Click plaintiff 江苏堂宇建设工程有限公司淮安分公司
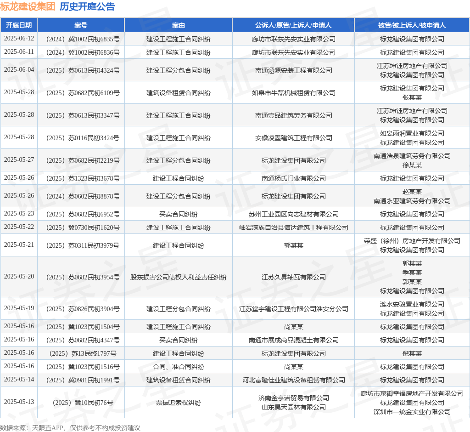 (x=293, y=309)
